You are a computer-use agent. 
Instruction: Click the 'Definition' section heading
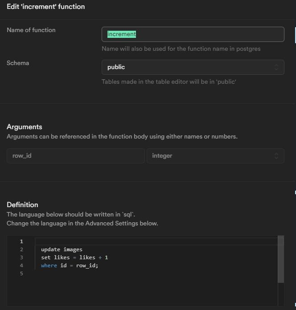click(x=22, y=205)
